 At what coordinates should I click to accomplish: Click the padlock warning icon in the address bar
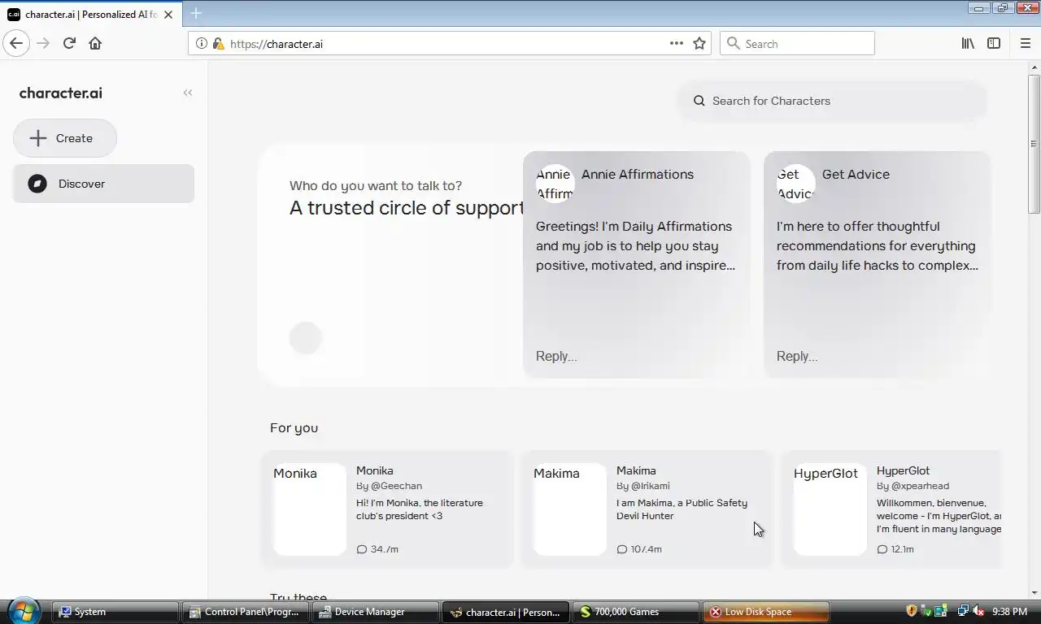[x=218, y=44]
